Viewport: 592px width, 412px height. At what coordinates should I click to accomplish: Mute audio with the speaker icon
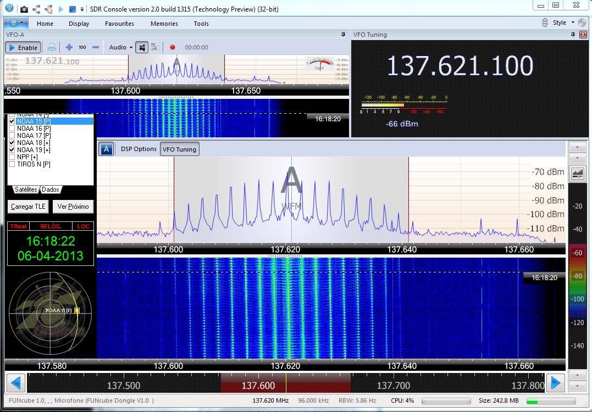[142, 48]
